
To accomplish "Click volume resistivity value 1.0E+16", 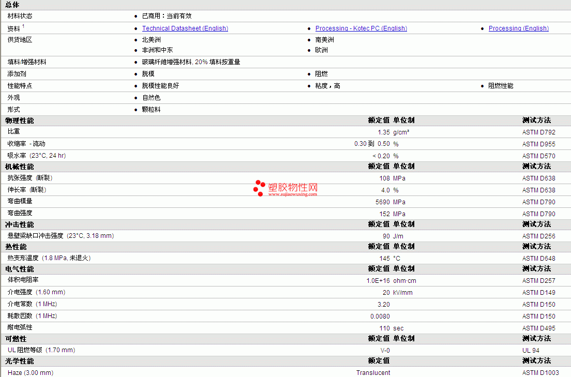I will [x=378, y=280].
